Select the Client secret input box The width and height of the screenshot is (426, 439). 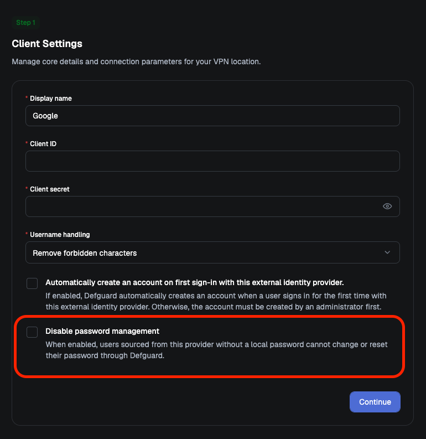tap(212, 206)
